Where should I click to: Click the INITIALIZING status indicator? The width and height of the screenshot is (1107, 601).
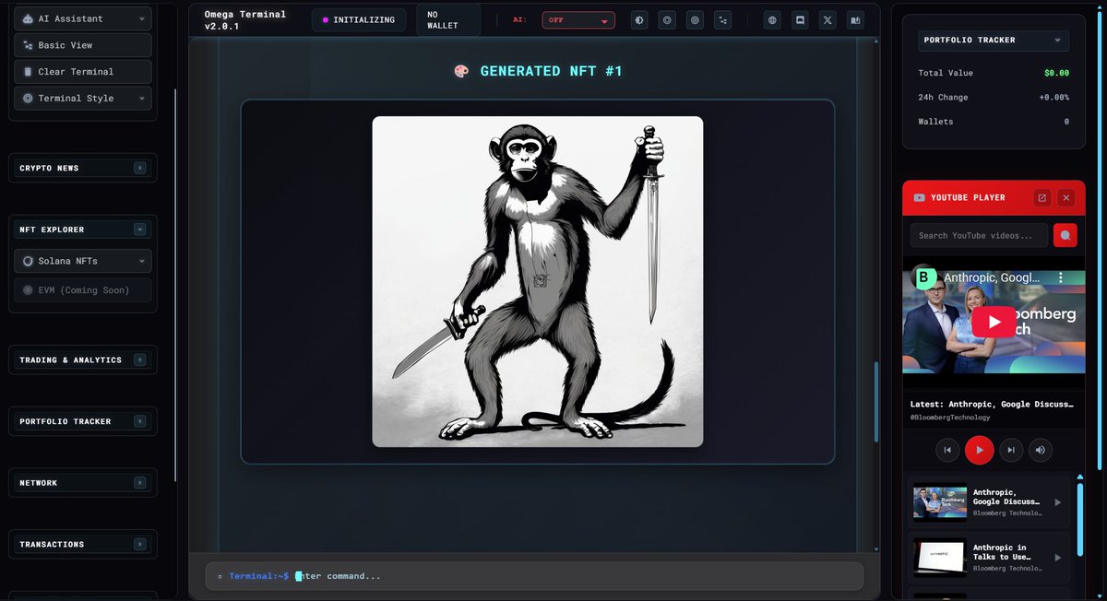(359, 19)
